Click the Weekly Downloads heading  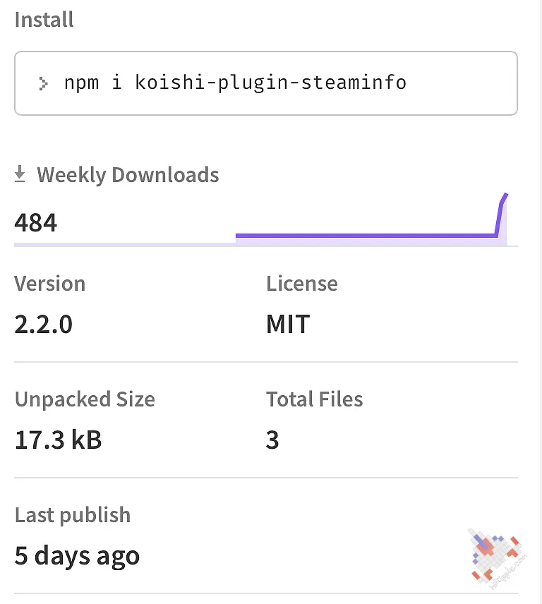(128, 174)
